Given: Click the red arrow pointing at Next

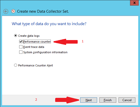Looking at the screenshot, I should tap(67, 100).
